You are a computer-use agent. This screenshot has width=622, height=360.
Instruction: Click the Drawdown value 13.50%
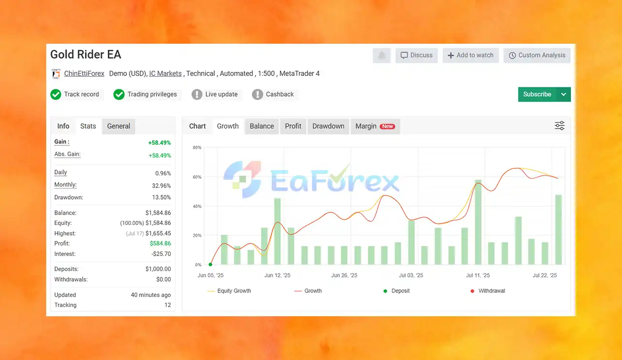click(x=162, y=197)
